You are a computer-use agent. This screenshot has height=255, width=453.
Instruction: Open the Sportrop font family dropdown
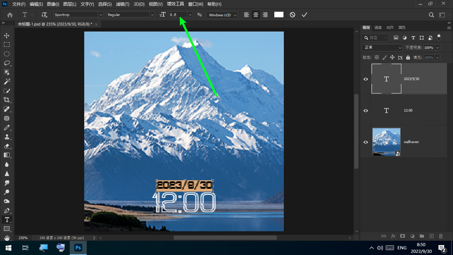click(101, 15)
